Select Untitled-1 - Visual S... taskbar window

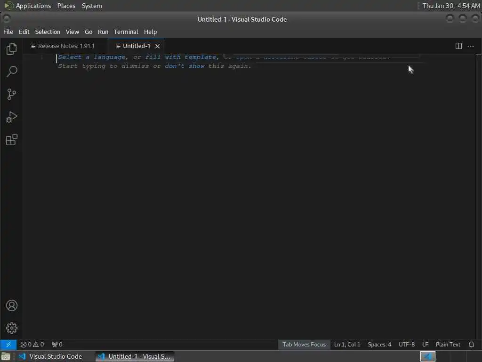(x=135, y=356)
